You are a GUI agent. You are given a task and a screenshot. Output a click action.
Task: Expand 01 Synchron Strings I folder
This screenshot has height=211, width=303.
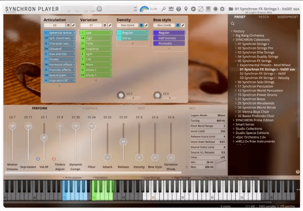tap(236, 44)
